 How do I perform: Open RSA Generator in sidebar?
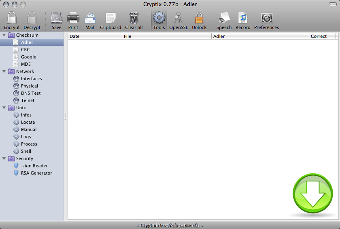click(x=36, y=173)
